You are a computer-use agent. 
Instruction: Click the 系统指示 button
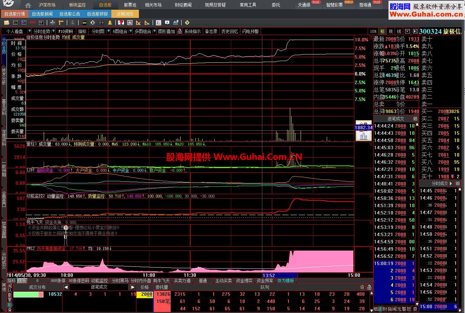[x=192, y=31]
